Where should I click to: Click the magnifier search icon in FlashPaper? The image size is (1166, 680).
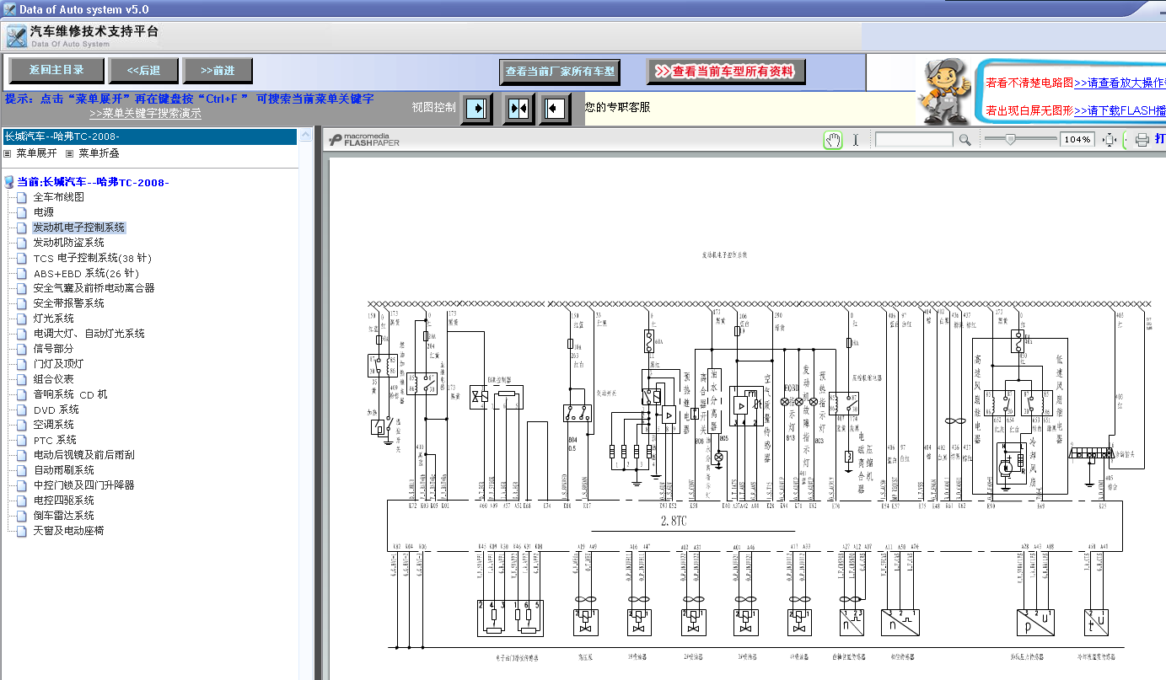pos(965,140)
